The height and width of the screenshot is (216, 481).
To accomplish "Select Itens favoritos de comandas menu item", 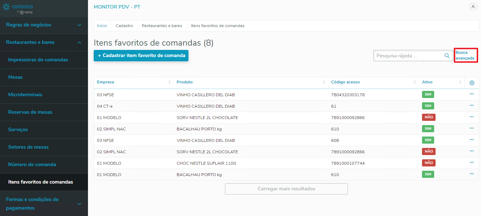I will coord(44,182).
